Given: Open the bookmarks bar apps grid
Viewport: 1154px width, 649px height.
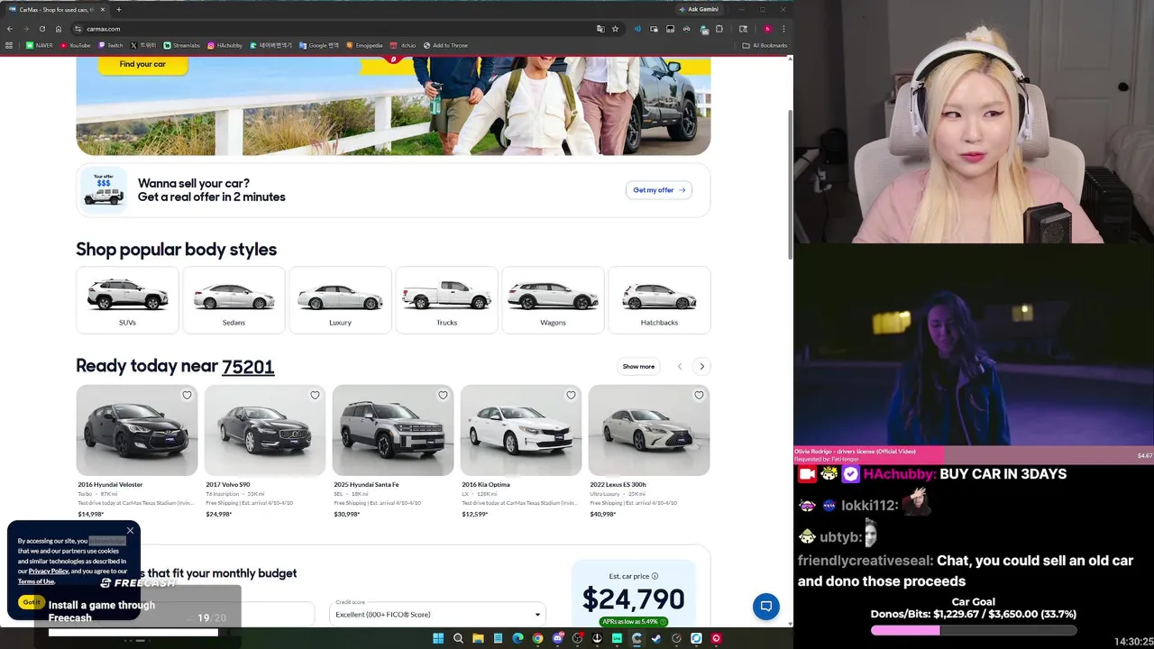Looking at the screenshot, I should click(x=9, y=45).
